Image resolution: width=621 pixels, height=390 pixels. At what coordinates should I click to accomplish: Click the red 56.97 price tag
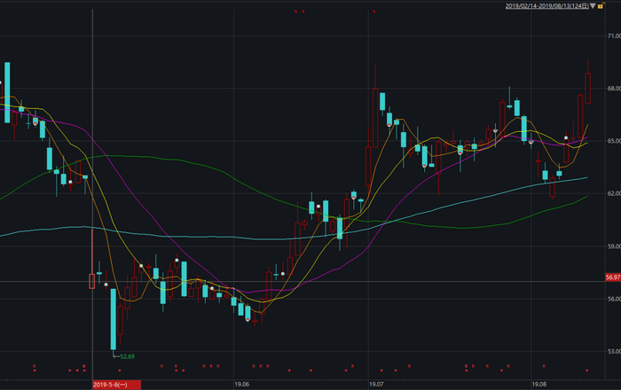point(611,277)
